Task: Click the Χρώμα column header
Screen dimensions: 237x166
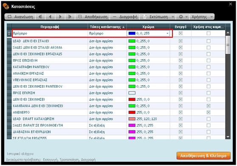Action: tap(148, 27)
